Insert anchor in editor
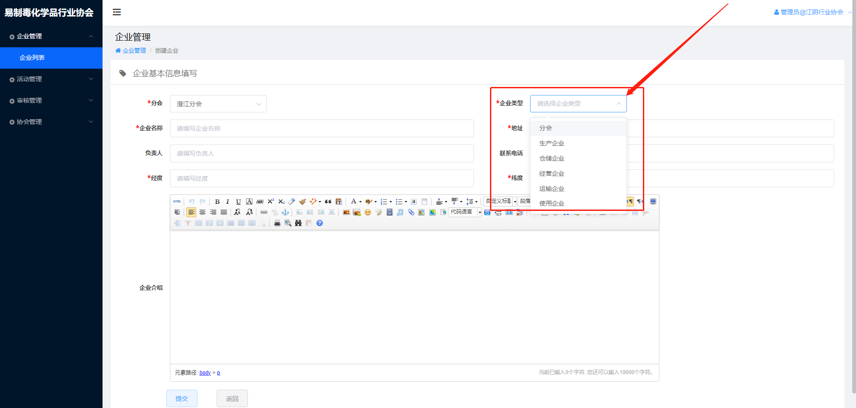 285,212
